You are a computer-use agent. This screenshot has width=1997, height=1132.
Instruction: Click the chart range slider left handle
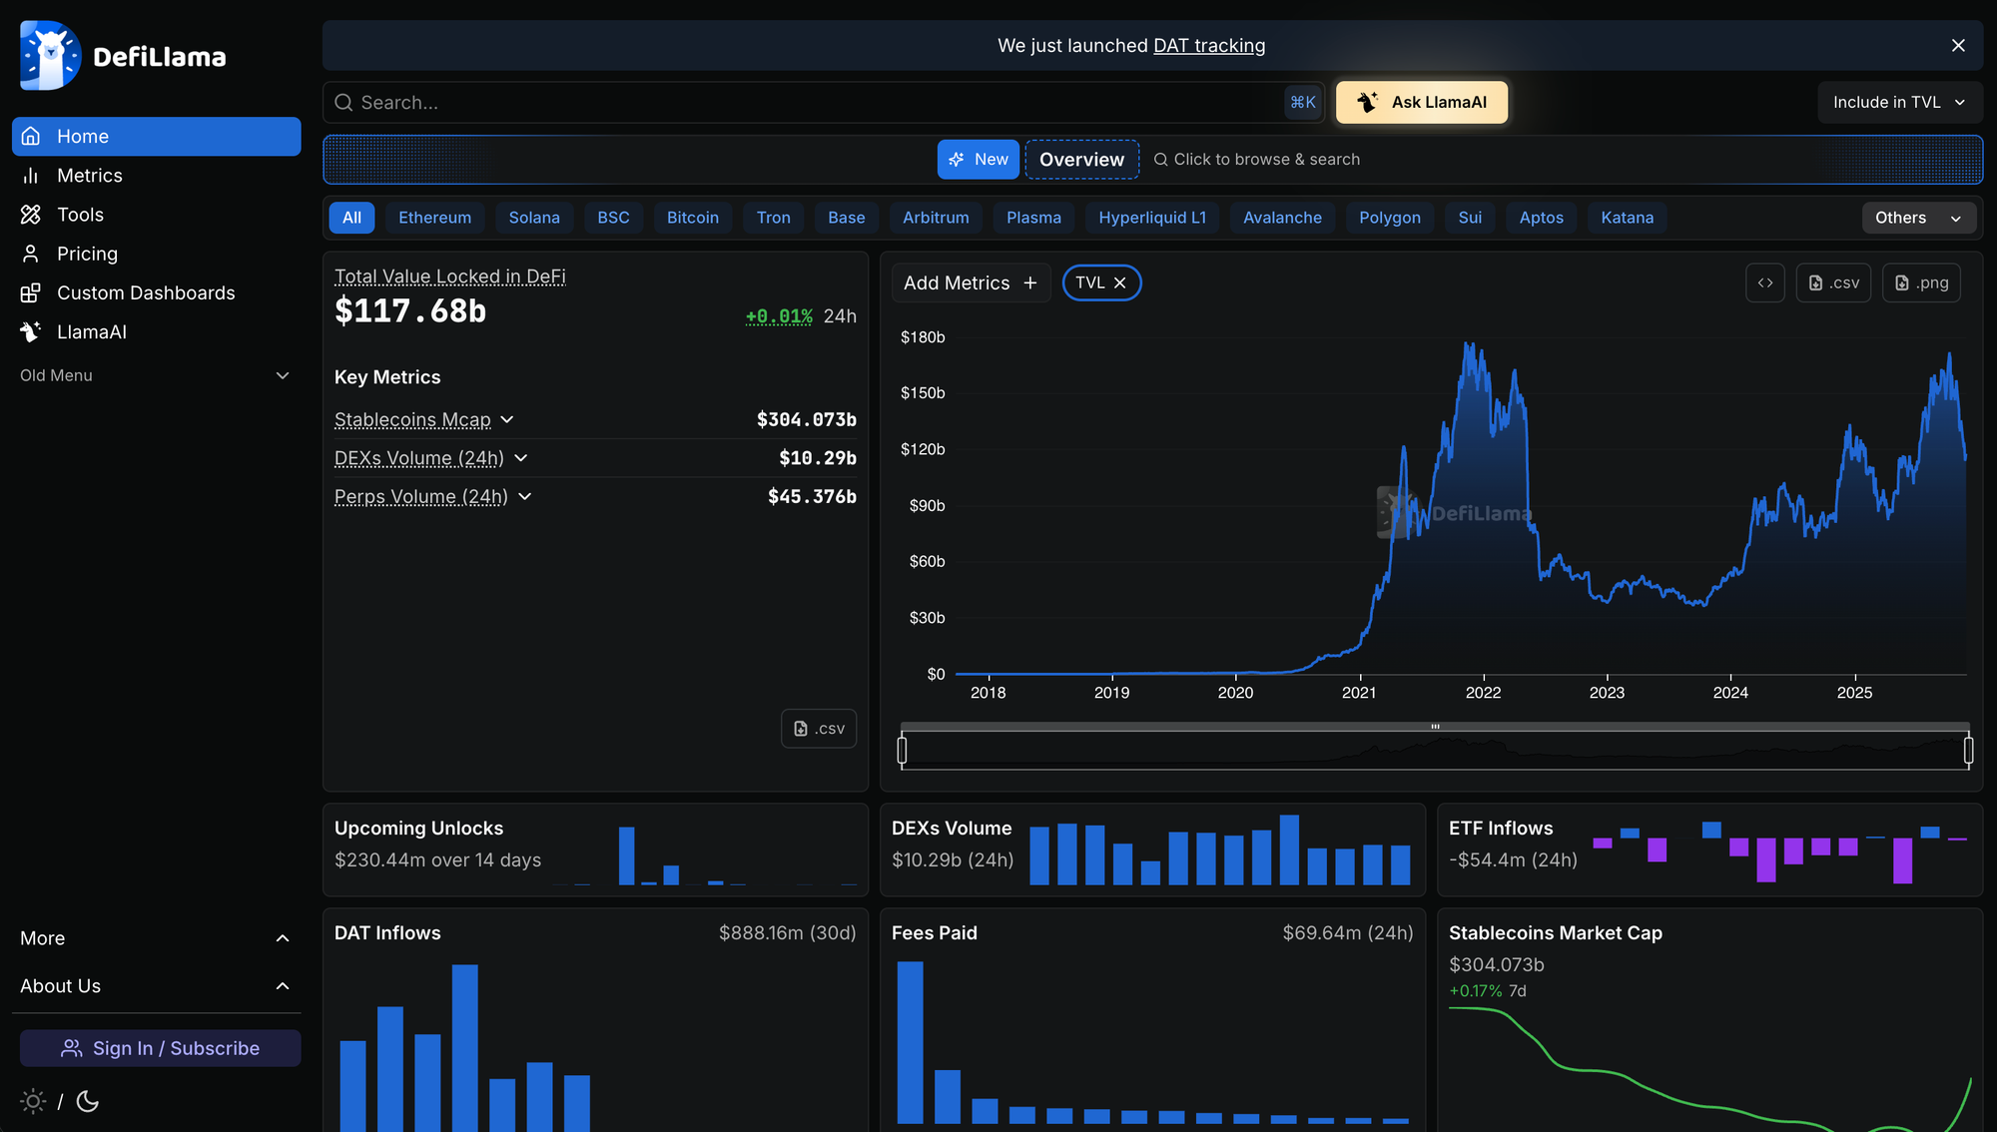(x=903, y=749)
